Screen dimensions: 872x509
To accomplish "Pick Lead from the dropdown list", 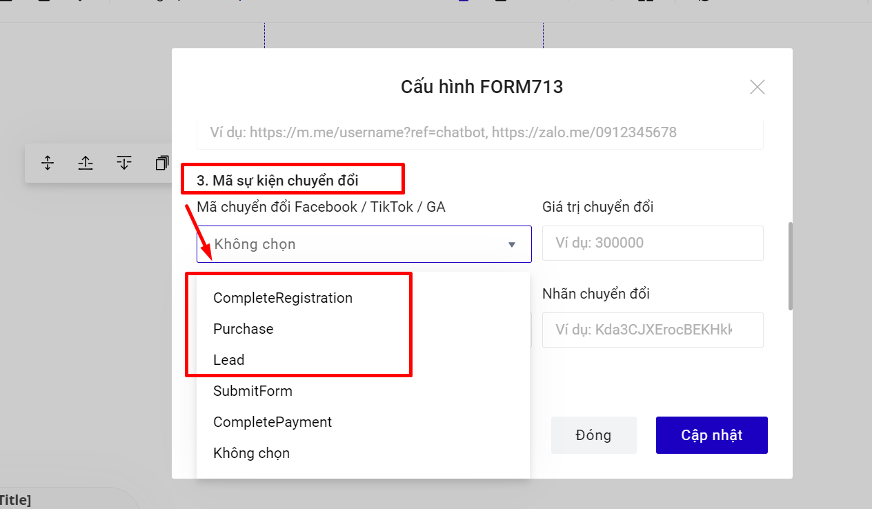I will click(x=229, y=360).
